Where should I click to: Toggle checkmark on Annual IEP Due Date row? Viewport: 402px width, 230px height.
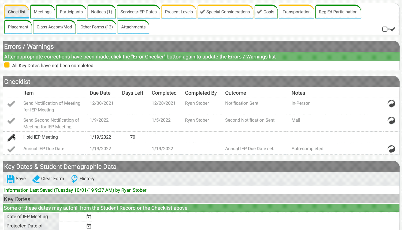coord(11,149)
